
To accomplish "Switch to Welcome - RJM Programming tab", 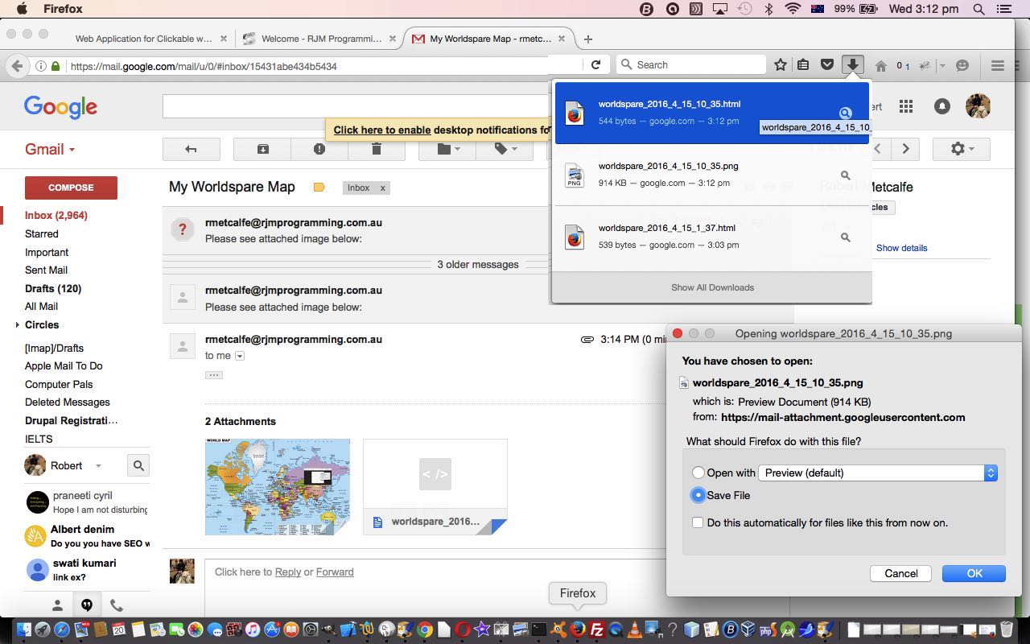I will pyautogui.click(x=320, y=39).
